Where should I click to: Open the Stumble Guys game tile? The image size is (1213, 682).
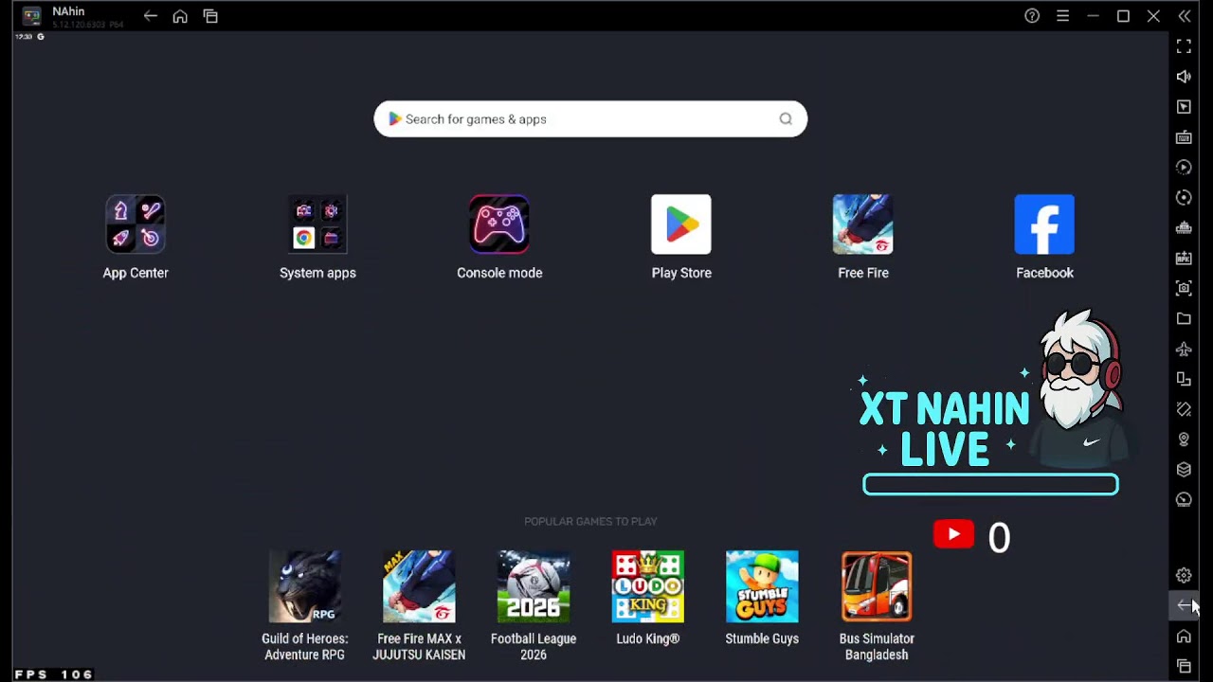762,586
